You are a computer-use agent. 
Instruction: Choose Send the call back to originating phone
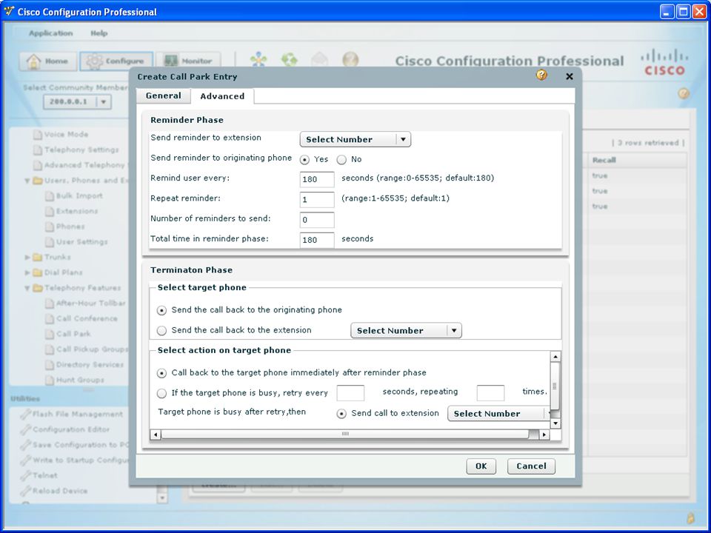(x=161, y=310)
